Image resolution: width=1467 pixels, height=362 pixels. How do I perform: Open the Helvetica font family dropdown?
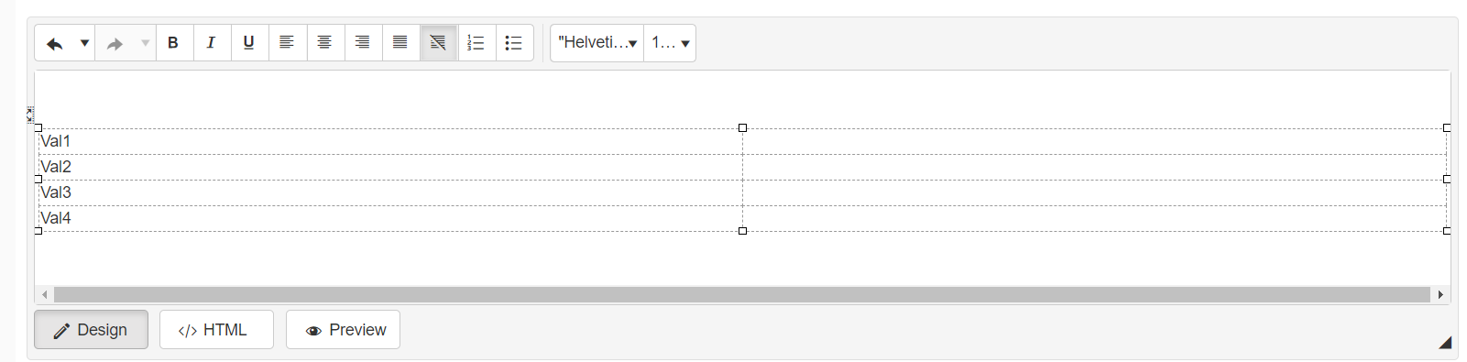[x=597, y=43]
